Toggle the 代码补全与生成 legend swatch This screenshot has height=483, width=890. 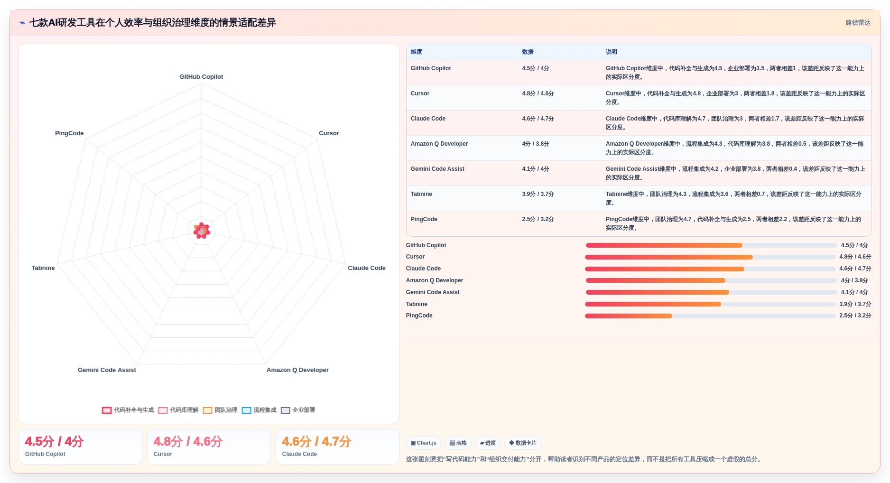[107, 410]
